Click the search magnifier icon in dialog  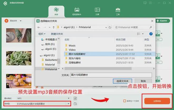[x=151, y=27]
